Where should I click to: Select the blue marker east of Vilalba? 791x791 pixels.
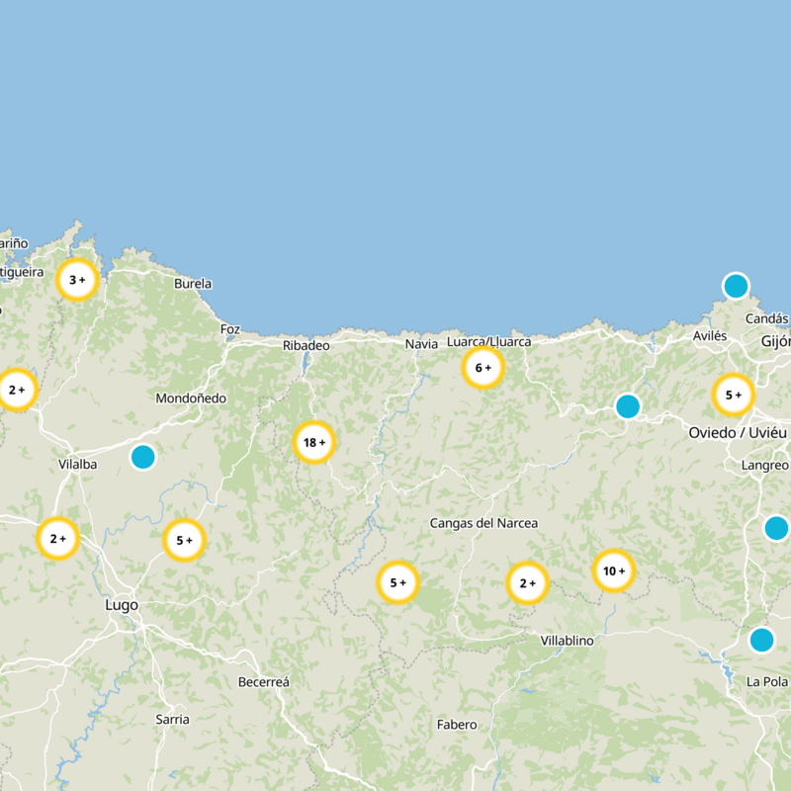pyautogui.click(x=143, y=457)
